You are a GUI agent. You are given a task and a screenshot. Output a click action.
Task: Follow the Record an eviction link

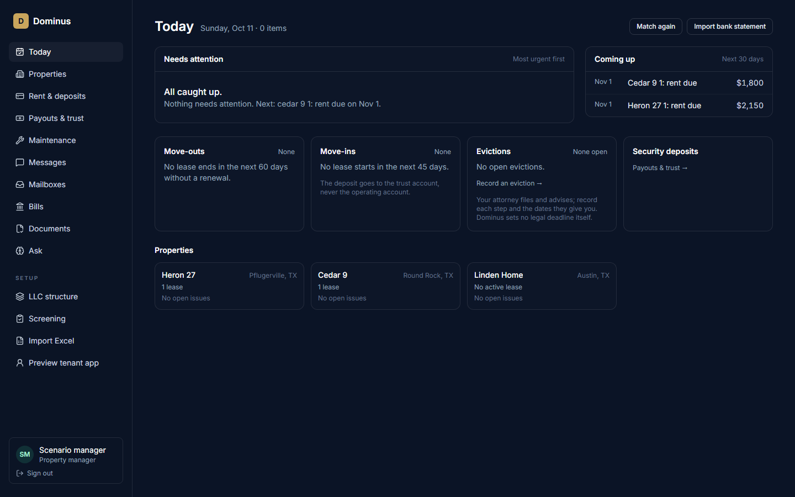coord(509,183)
